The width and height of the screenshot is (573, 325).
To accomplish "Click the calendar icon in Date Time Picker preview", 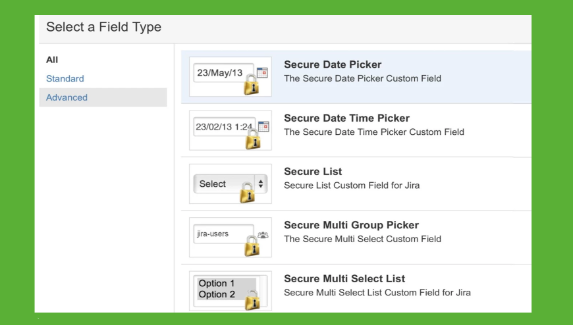I will [263, 126].
